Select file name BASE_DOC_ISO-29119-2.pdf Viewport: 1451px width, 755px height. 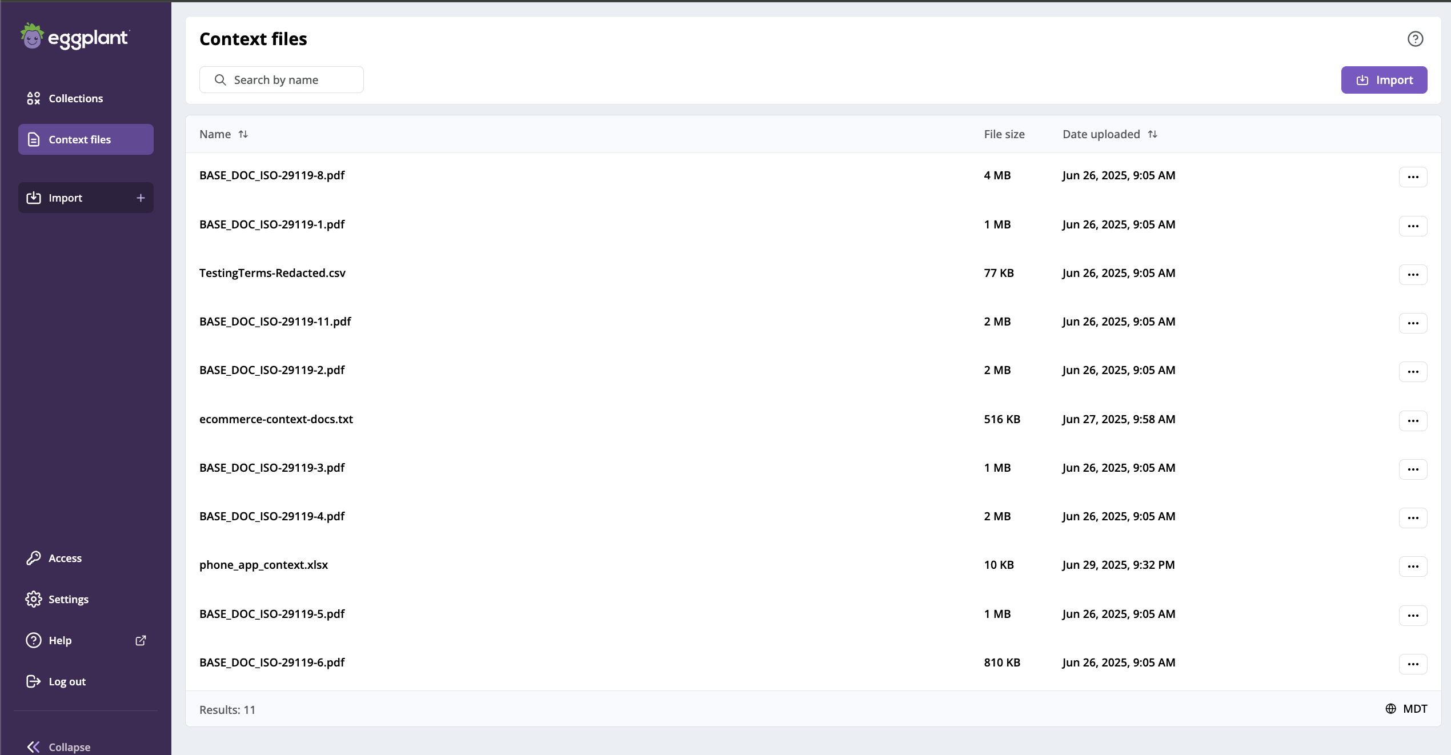272,370
